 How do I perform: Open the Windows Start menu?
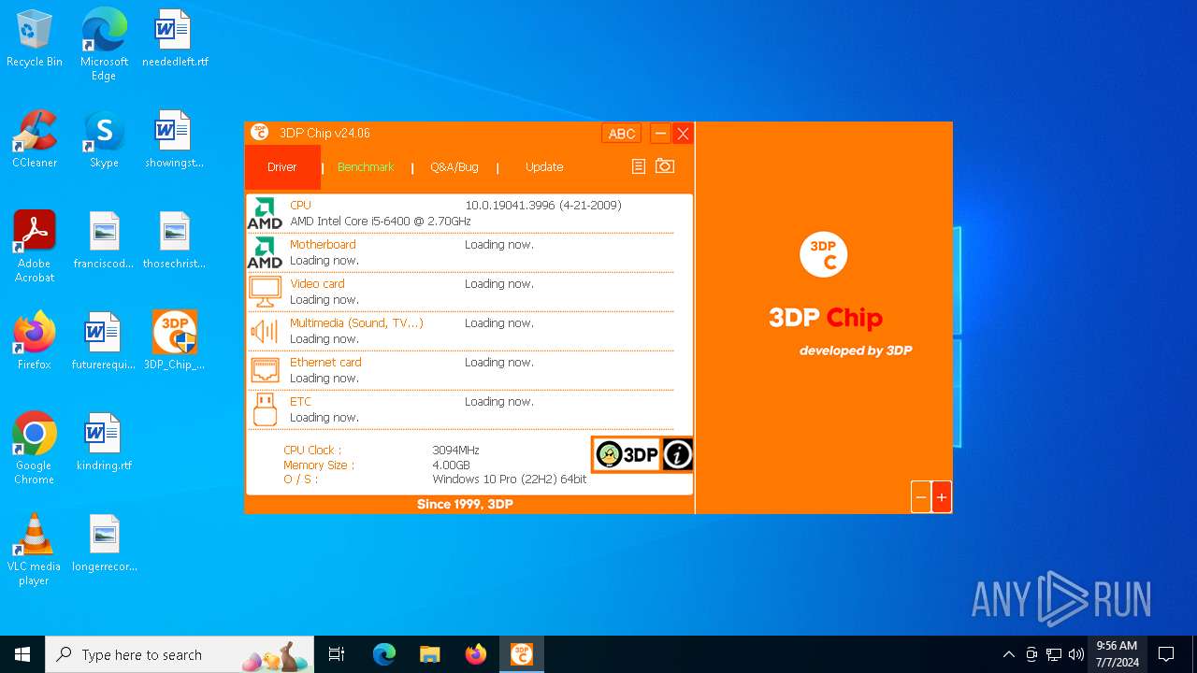(x=22, y=654)
